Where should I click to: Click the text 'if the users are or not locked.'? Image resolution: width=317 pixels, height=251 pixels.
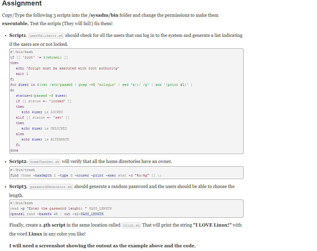click(x=39, y=44)
